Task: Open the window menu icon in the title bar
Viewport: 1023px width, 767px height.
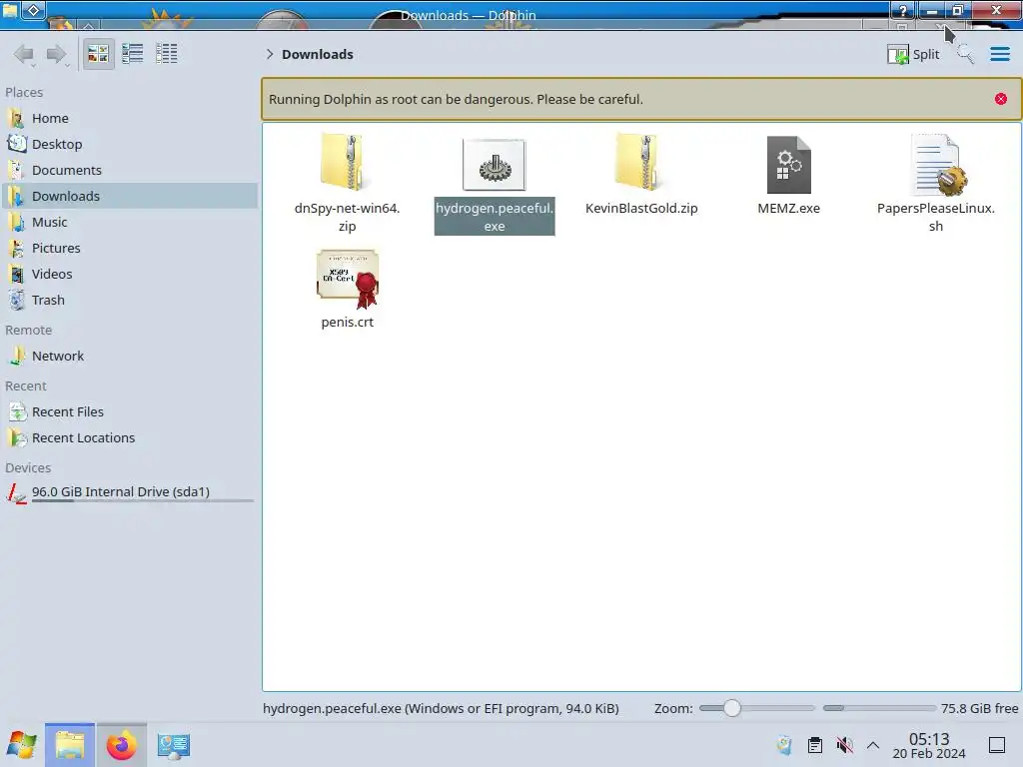Action: click(x=10, y=10)
